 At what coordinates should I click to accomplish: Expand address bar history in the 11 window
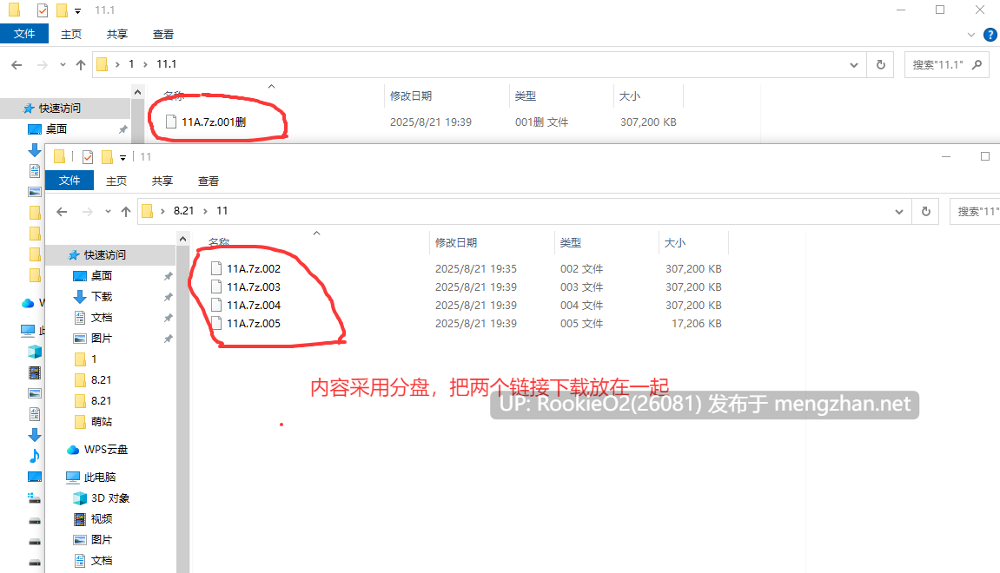(899, 212)
